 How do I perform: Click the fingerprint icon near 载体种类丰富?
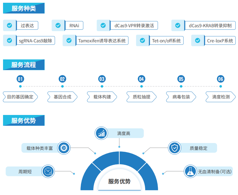click(x=64, y=148)
